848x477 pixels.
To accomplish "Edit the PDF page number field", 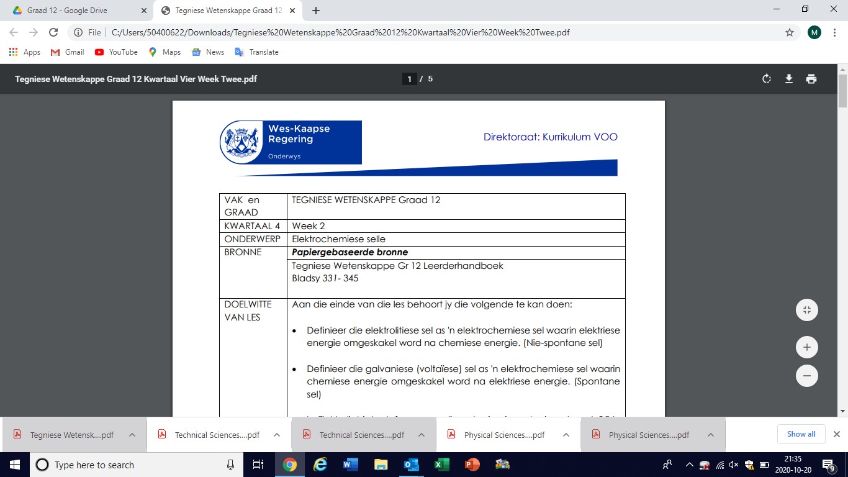I will [x=409, y=79].
